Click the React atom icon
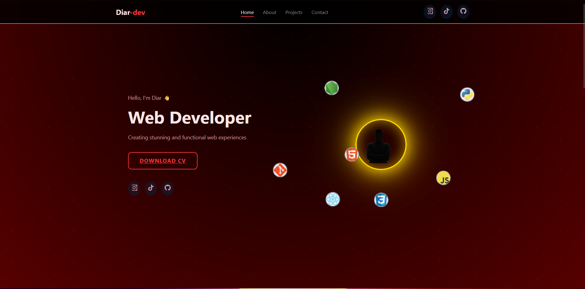Image resolution: width=585 pixels, height=289 pixels. [333, 200]
